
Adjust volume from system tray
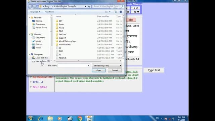click(173, 119)
